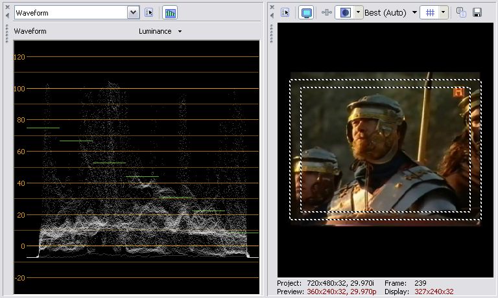This screenshot has height=298, width=498.
Task: Click the Project 720x480x32, 29.970i text
Action: click(326, 282)
